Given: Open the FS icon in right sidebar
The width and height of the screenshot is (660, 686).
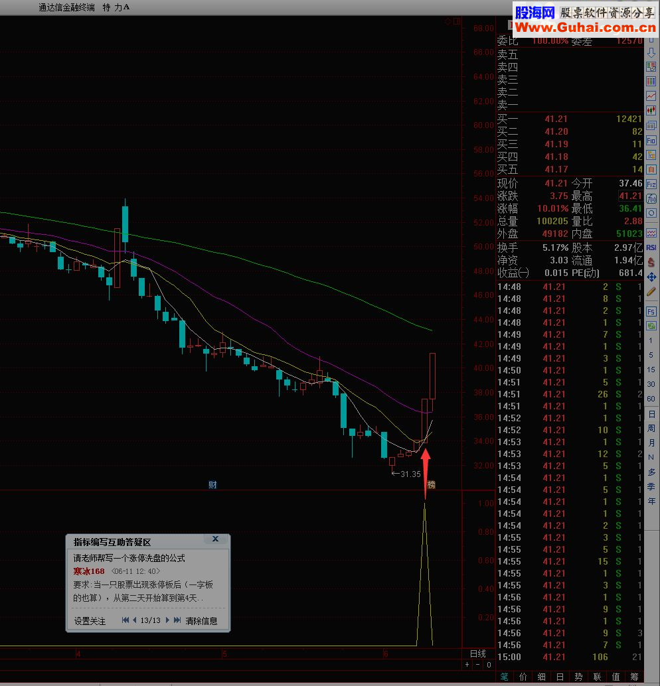Looking at the screenshot, I should click(x=651, y=312).
